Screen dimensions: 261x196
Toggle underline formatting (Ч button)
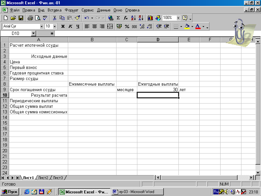78,26
